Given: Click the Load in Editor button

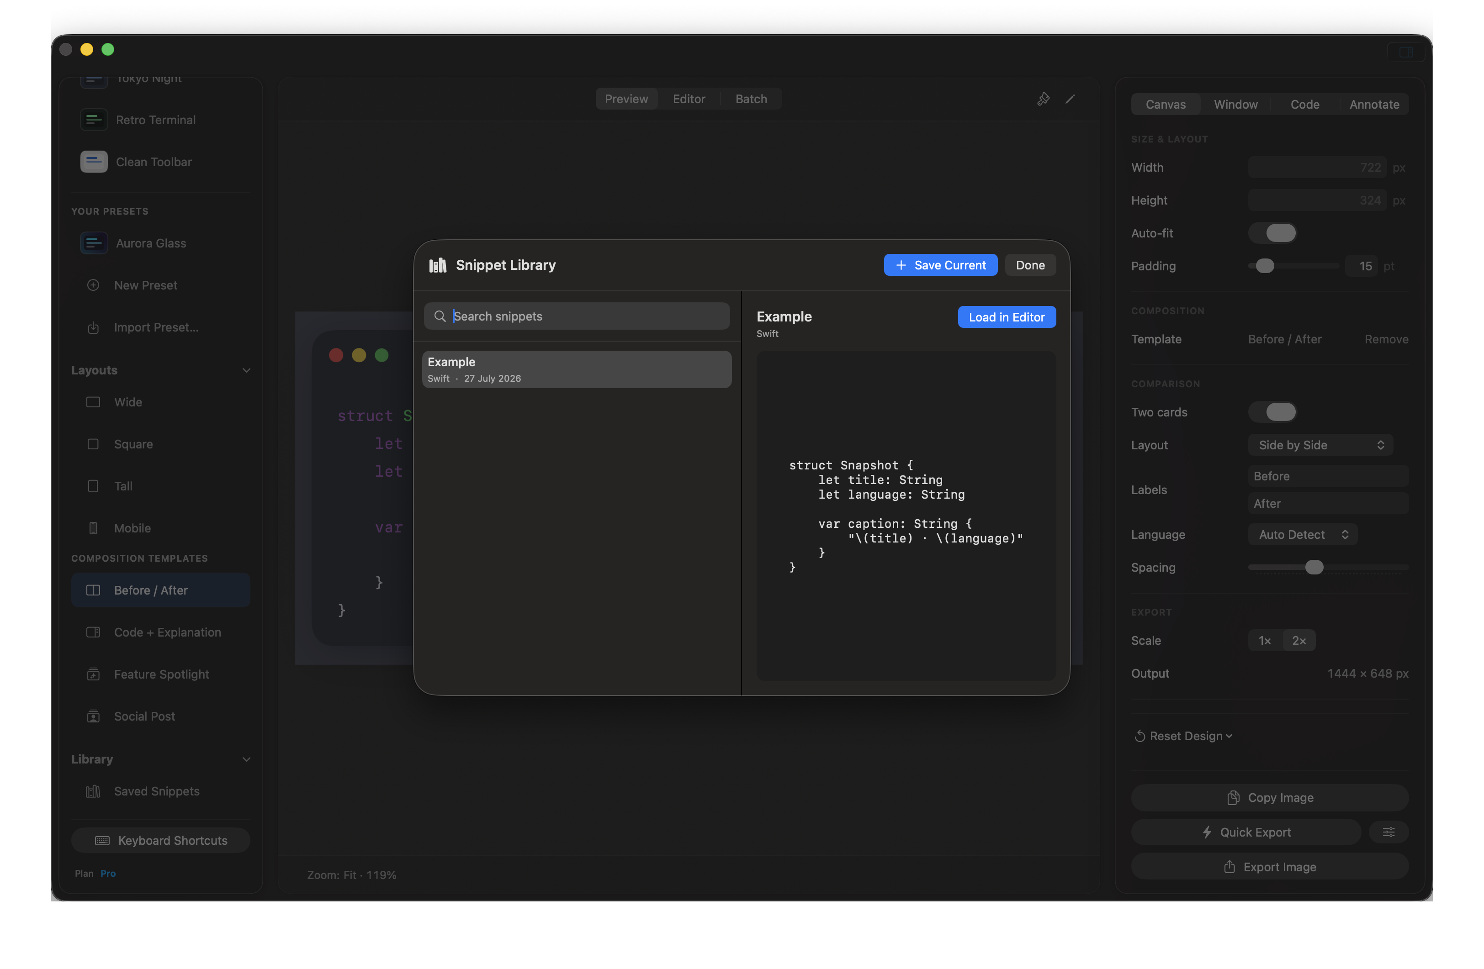Looking at the screenshot, I should point(1007,317).
